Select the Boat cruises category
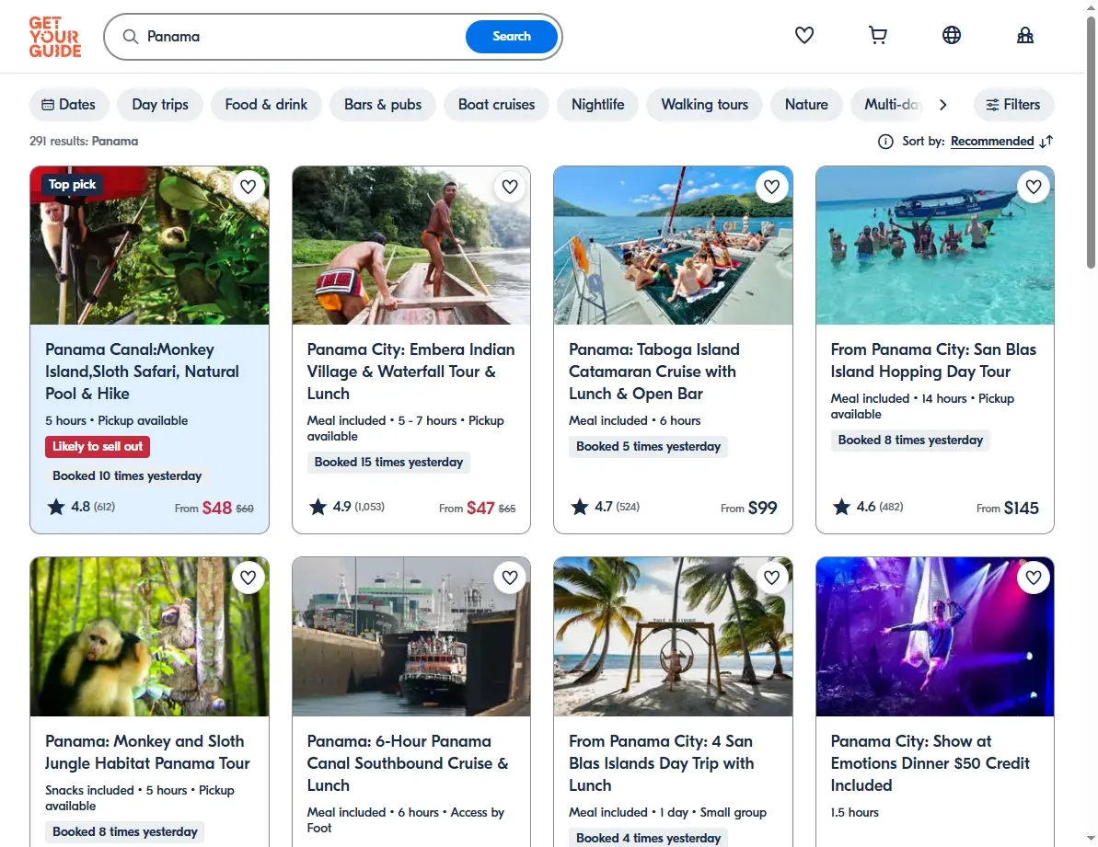Screen dimensions: 1098x847 [496, 105]
